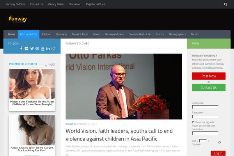Screen dimensions: 234x156
Task: Click the Log In button
Action: click(218, 153)
